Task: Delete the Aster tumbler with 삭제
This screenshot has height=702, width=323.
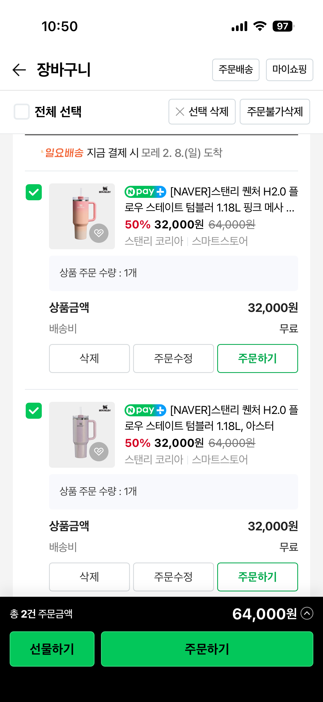Action: (89, 577)
